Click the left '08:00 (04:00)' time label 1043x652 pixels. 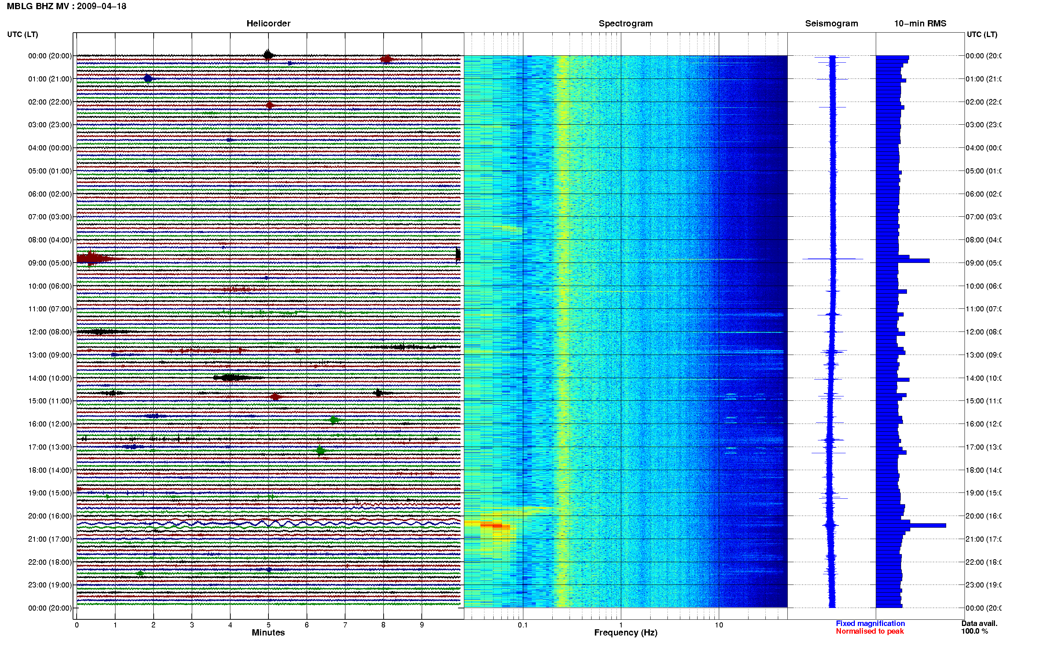pyautogui.click(x=50, y=240)
